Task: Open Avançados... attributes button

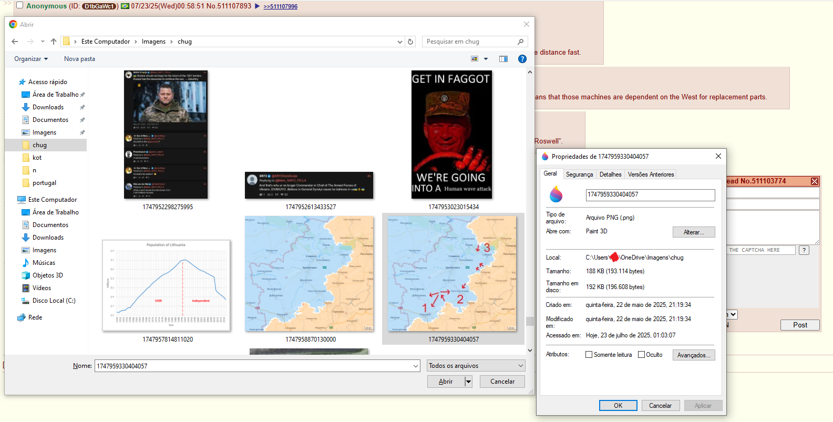Action: pyautogui.click(x=694, y=355)
